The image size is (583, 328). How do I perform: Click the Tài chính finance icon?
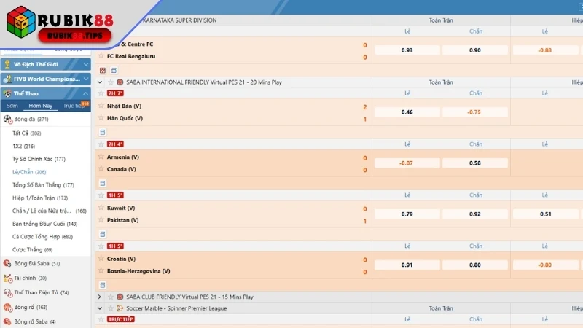tap(7, 278)
